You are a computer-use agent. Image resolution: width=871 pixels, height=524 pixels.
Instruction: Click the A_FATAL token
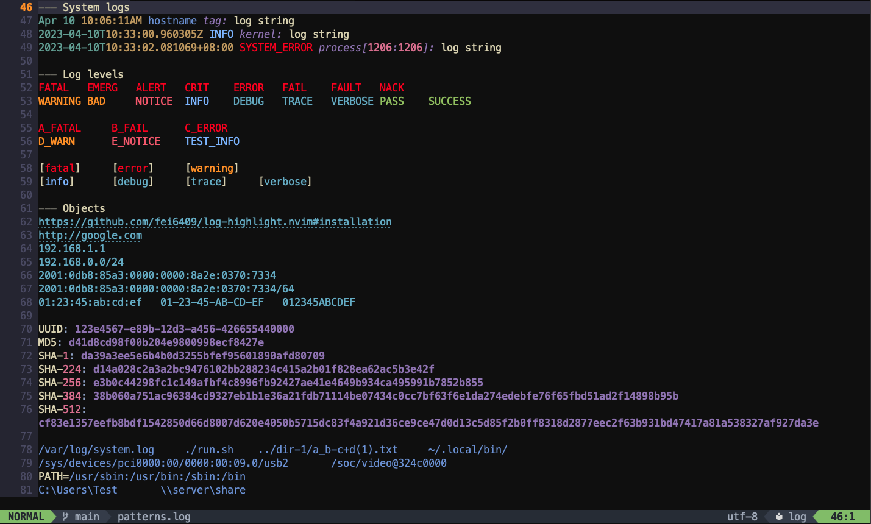60,128
